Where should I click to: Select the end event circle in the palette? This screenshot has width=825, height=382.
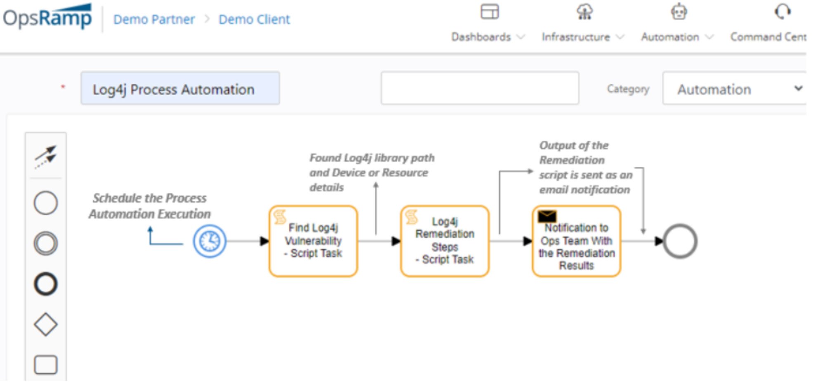(45, 283)
